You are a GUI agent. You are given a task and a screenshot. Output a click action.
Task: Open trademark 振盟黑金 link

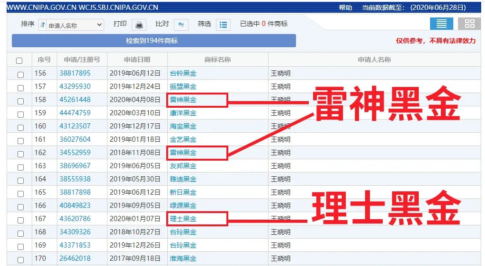tap(183, 86)
